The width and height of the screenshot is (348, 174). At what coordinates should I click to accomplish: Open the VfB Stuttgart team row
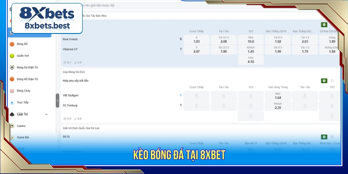pos(70,95)
